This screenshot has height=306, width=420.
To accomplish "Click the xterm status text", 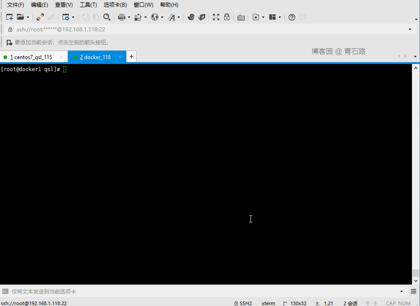I will (x=268, y=303).
